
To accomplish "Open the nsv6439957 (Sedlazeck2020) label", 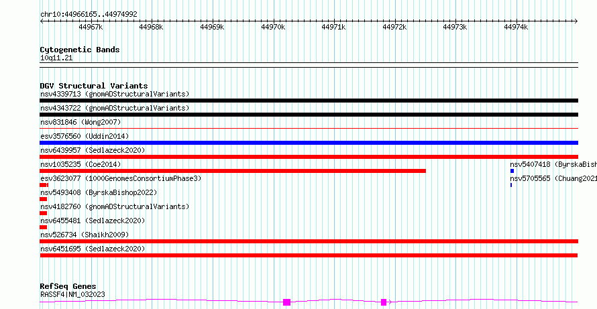I will click(93, 150).
